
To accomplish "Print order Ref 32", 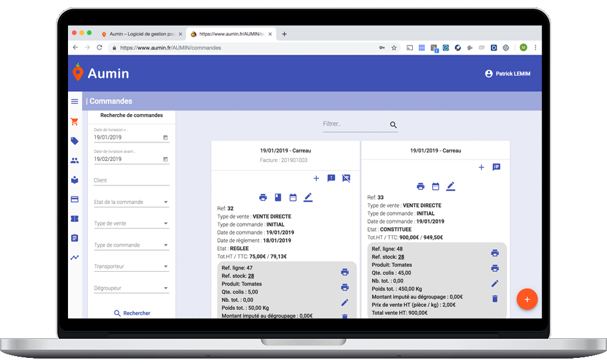I will 263,197.
